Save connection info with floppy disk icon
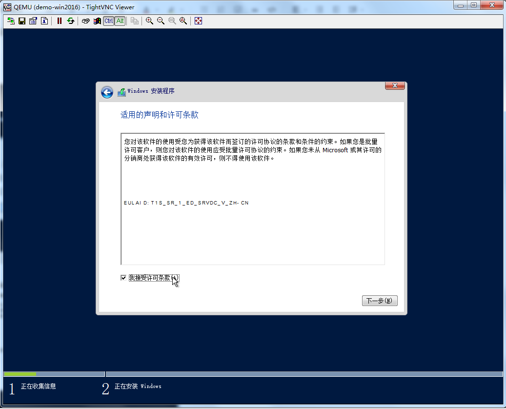This screenshot has height=409, width=506. tap(22, 21)
